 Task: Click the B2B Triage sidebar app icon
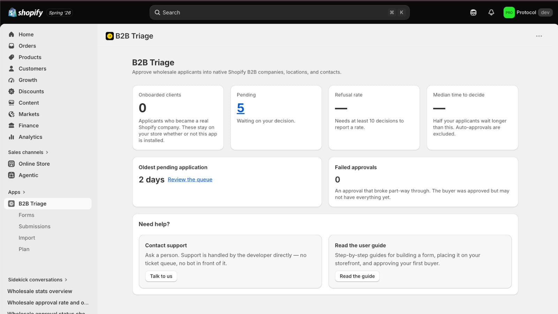tap(12, 204)
